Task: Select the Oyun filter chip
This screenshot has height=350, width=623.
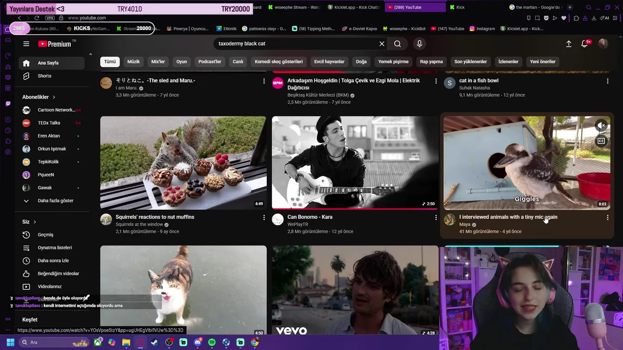Action: [x=182, y=62]
